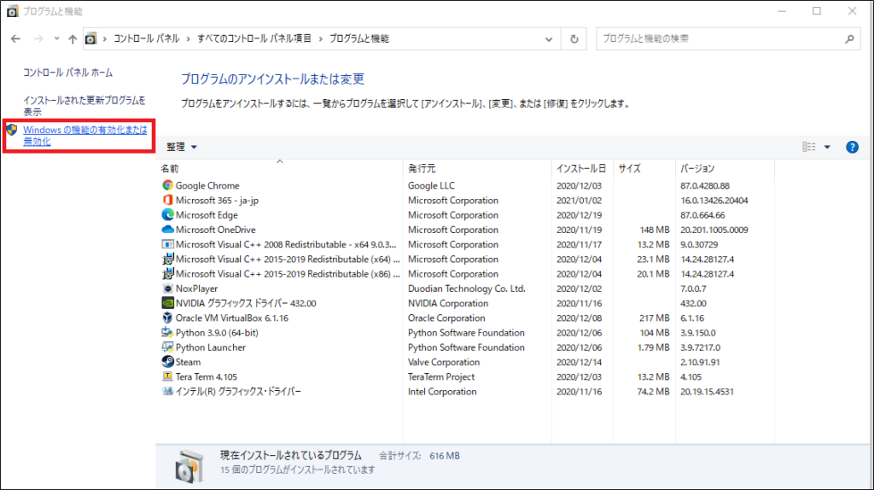Click the Tera Term 4.105 icon
Viewport: 874px width, 490px height.
167,376
